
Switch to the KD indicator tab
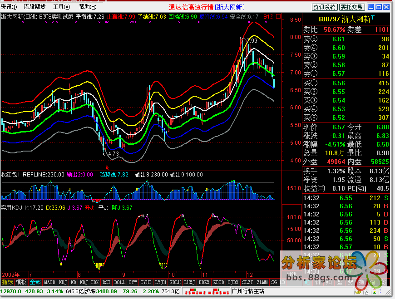[73, 282]
